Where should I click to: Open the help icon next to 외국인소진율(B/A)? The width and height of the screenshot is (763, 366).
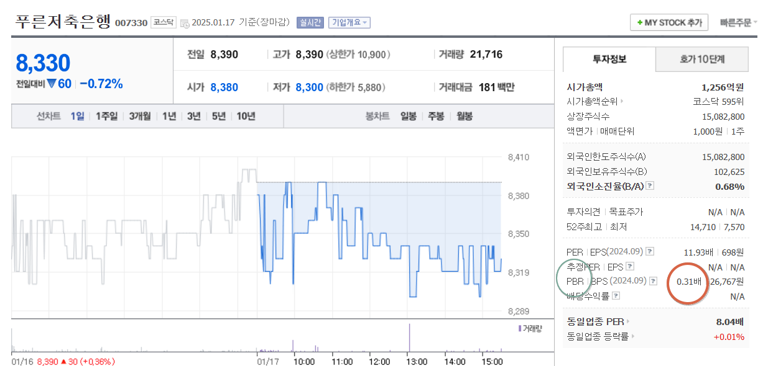650,185
